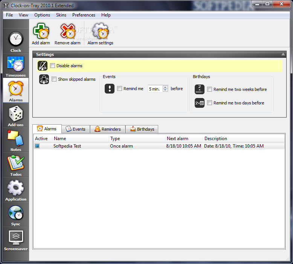Open Application settings gear in sidebar
This screenshot has width=293, height=264.
[x=16, y=190]
